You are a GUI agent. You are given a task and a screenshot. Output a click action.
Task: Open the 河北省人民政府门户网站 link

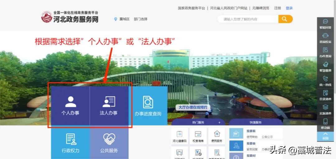[x=228, y=8]
